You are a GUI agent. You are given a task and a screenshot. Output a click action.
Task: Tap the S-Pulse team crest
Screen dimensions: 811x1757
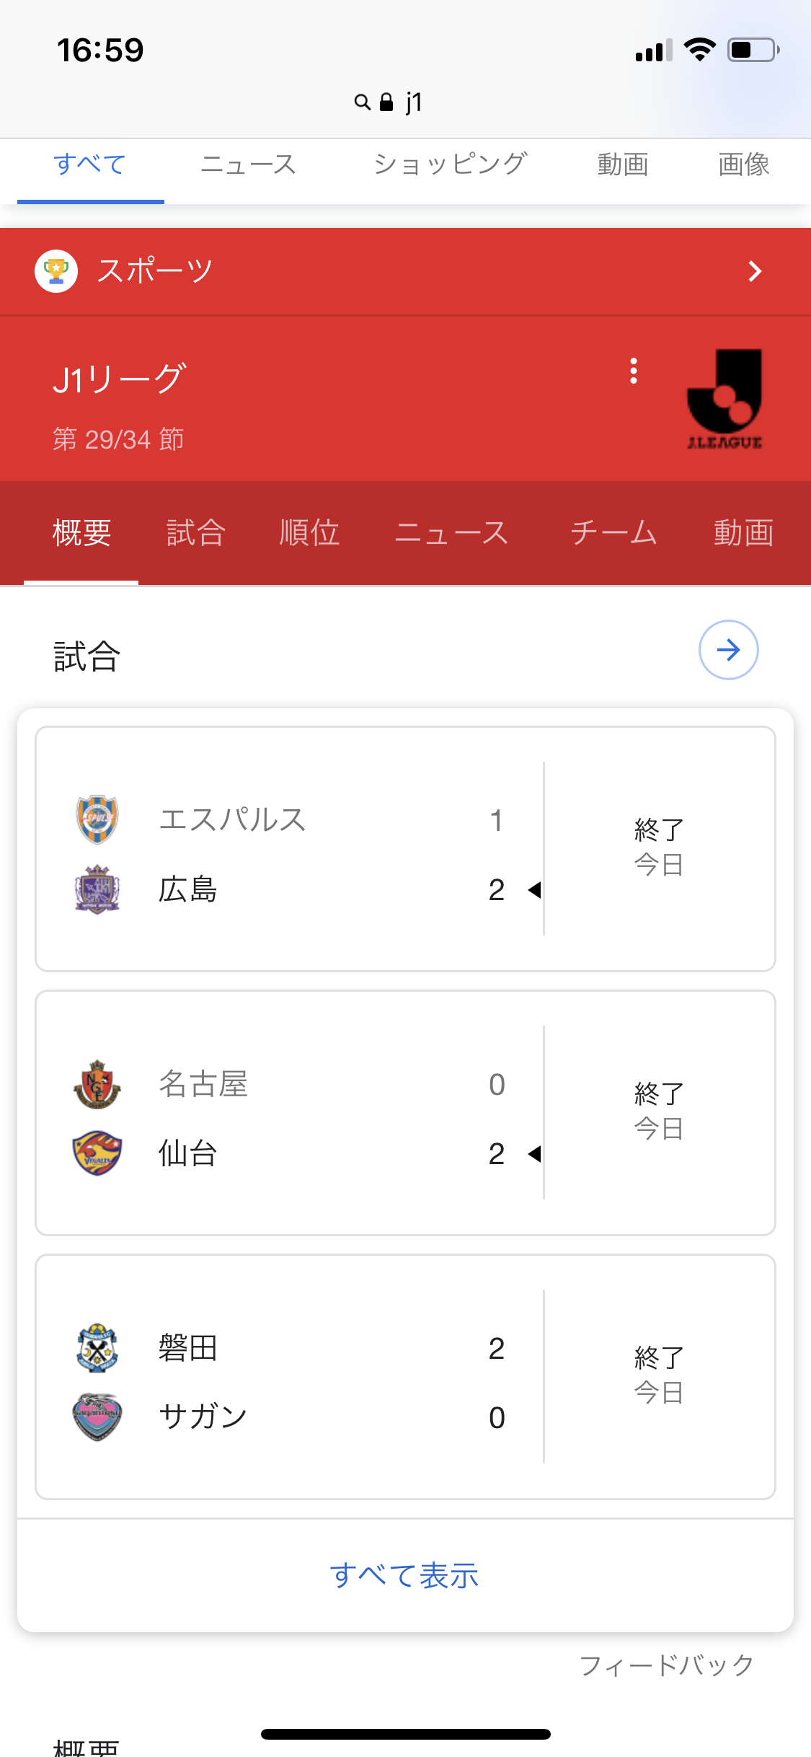point(97,819)
